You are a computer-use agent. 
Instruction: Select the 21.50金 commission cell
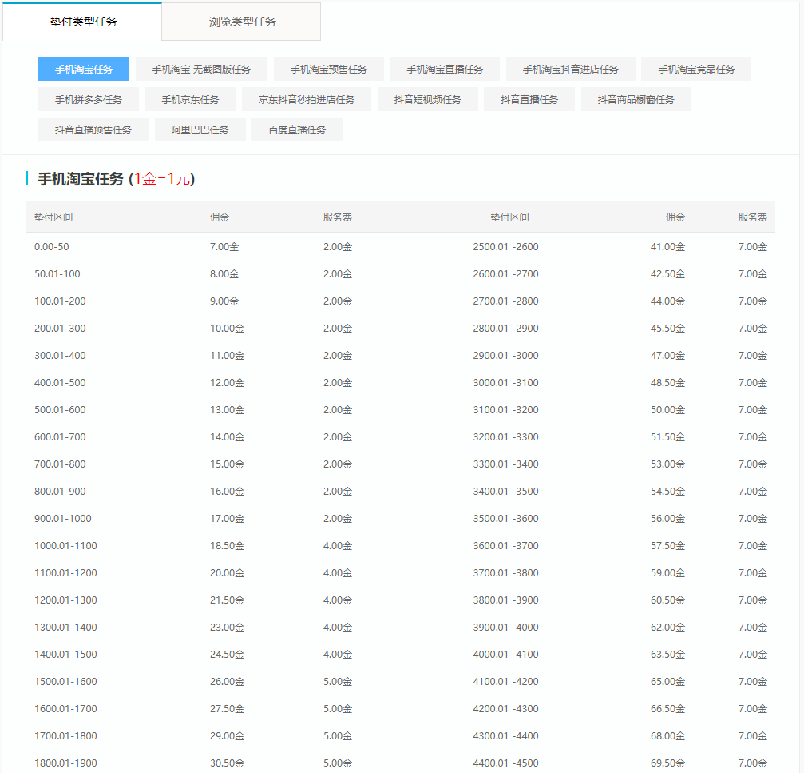(228, 600)
